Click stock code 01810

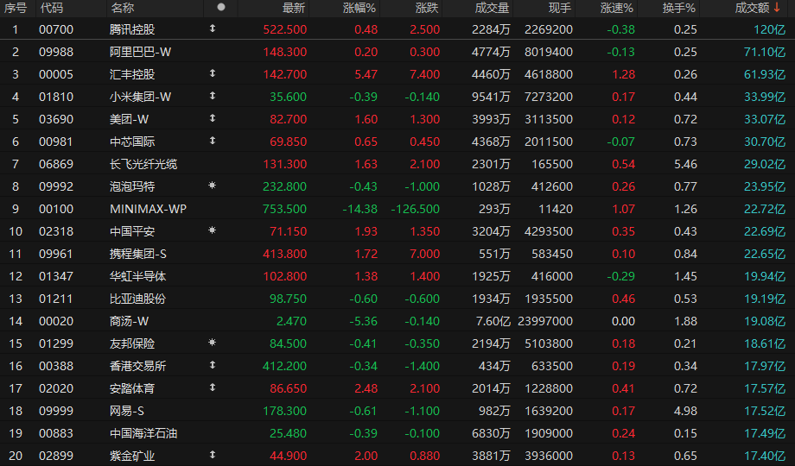click(56, 97)
